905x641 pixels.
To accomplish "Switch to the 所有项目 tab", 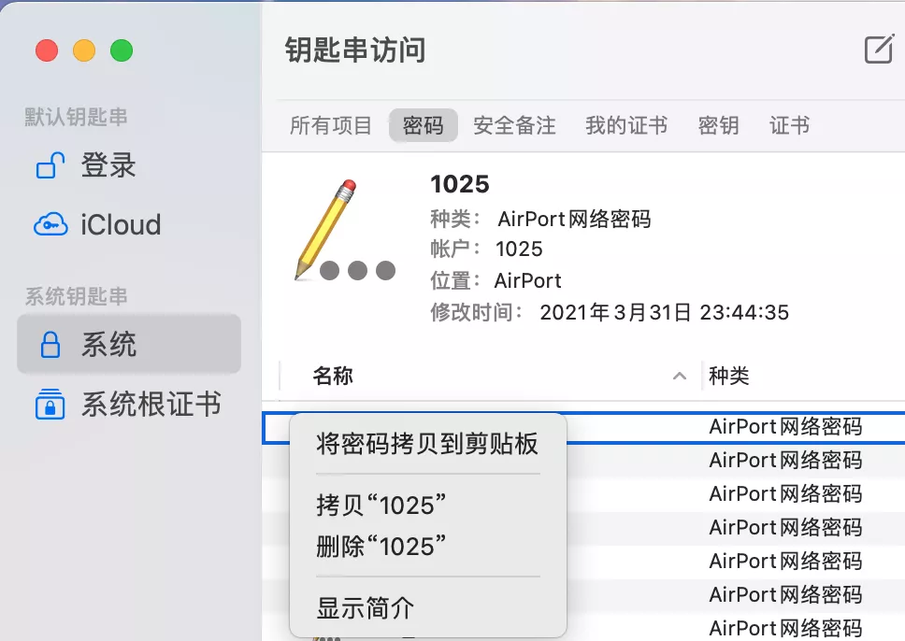I will (x=331, y=125).
